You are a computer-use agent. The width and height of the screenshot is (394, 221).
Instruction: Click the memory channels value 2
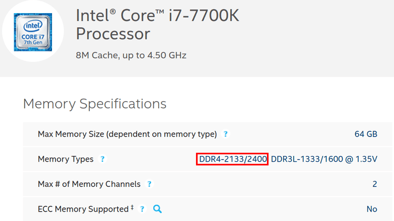(375, 184)
